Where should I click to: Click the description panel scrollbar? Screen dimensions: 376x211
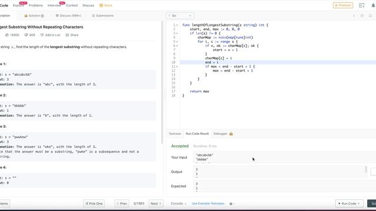(x=162, y=83)
